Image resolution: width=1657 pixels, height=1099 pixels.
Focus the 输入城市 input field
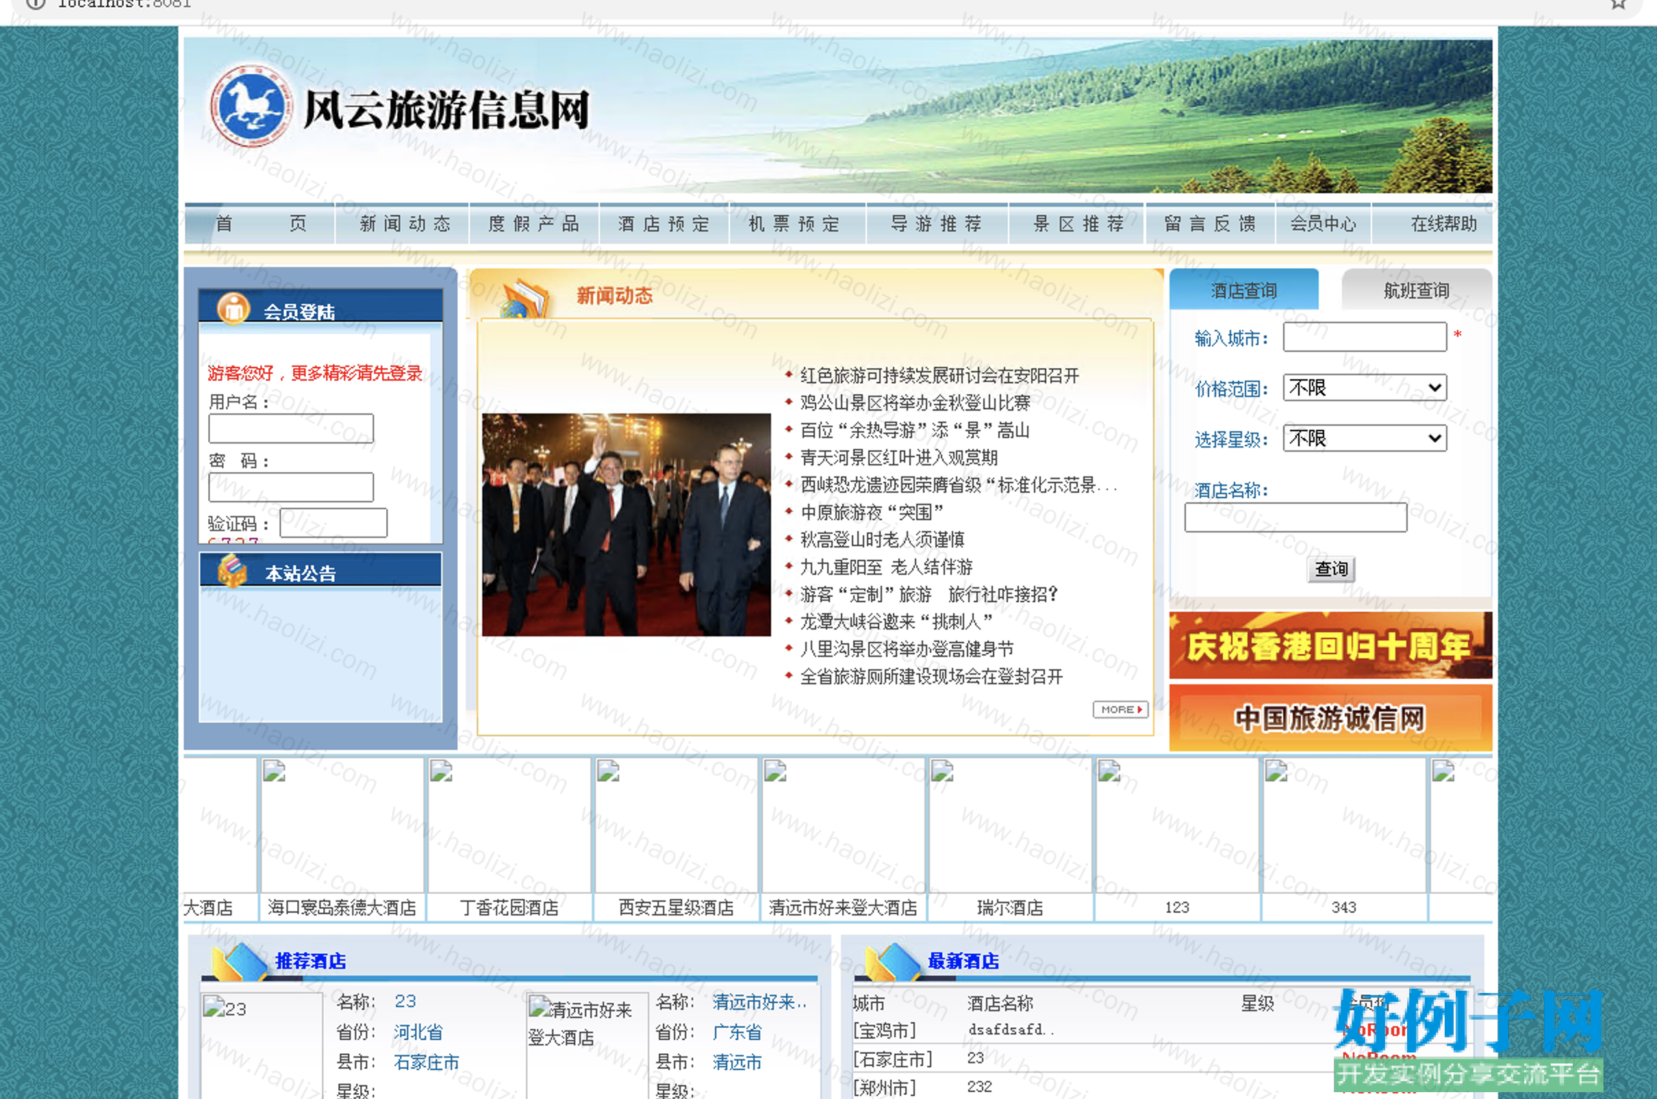[x=1365, y=337]
